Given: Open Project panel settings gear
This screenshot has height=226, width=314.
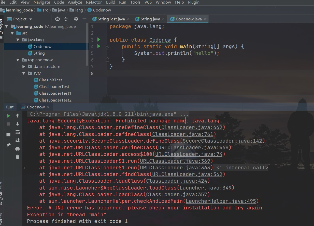Looking at the screenshot, I should click(x=76, y=19).
